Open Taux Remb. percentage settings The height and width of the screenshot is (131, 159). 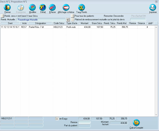[81, 8]
